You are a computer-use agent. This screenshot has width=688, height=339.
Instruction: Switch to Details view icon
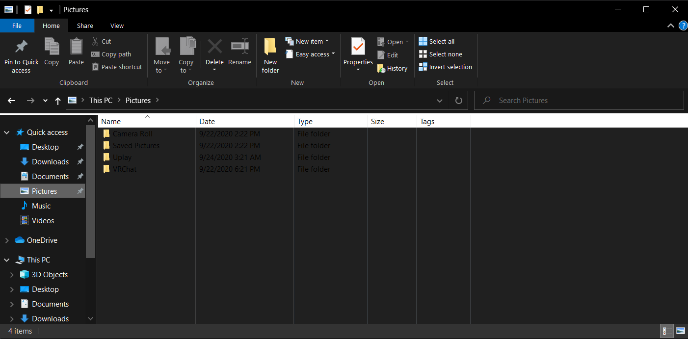667,331
